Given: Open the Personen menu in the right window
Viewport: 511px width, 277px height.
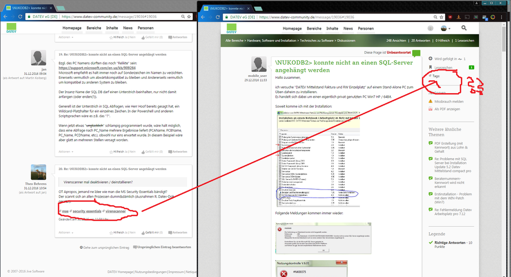Looking at the screenshot, I should [366, 28].
